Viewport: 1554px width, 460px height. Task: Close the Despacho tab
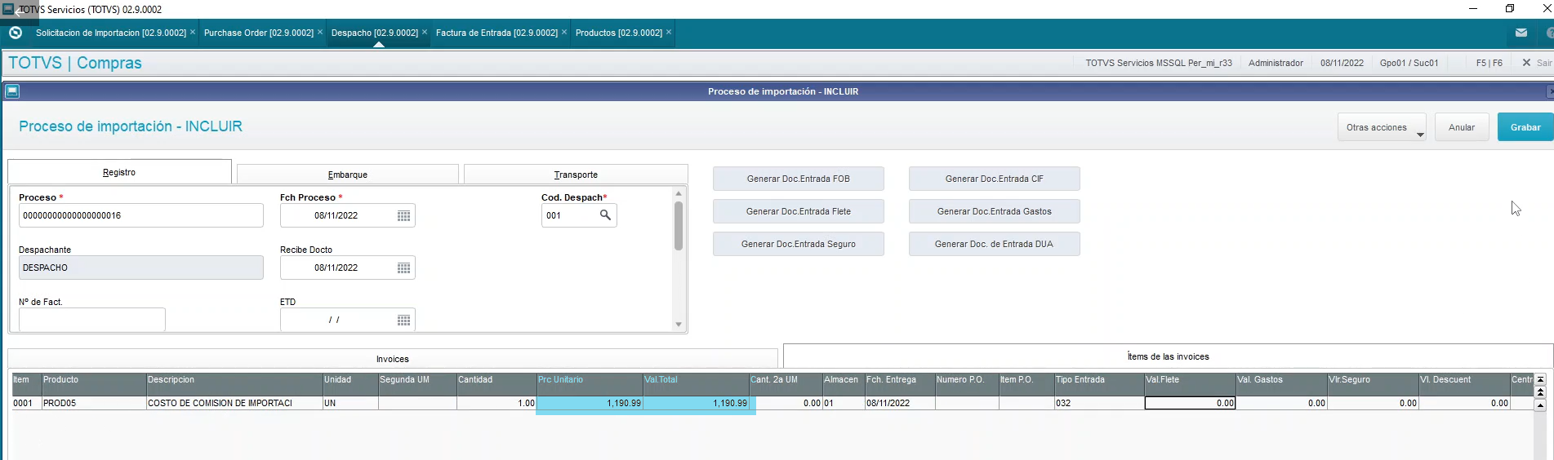[425, 32]
